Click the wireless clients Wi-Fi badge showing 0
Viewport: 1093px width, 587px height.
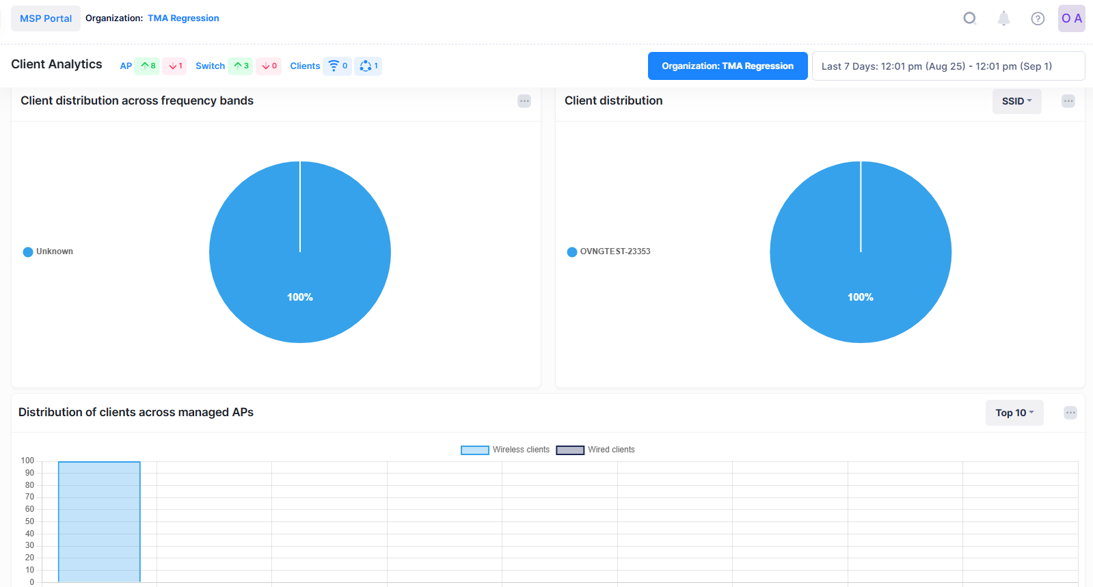[x=338, y=66]
